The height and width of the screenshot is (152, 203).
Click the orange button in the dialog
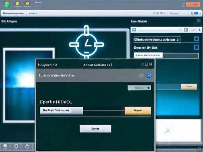(138, 110)
